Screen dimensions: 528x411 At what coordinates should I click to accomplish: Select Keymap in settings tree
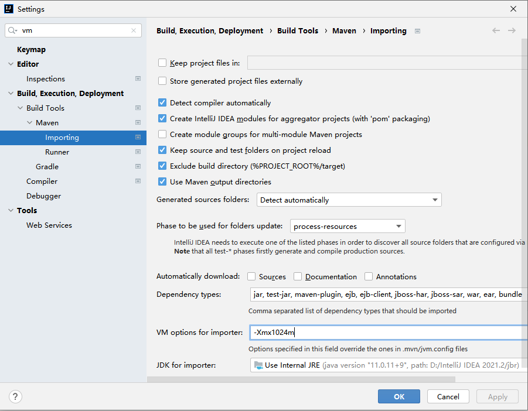pyautogui.click(x=31, y=49)
